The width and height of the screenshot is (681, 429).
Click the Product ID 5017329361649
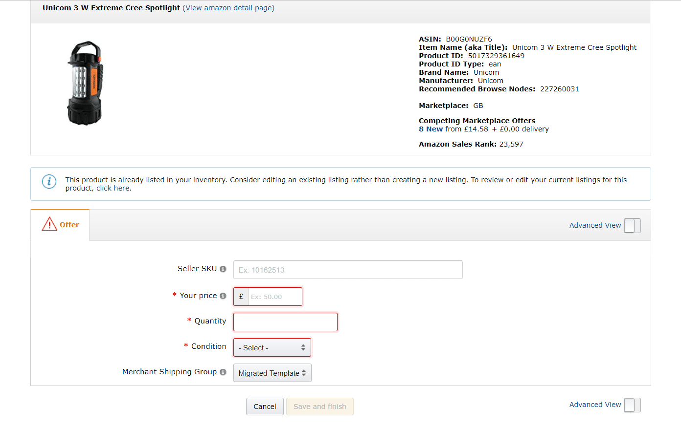[496, 56]
